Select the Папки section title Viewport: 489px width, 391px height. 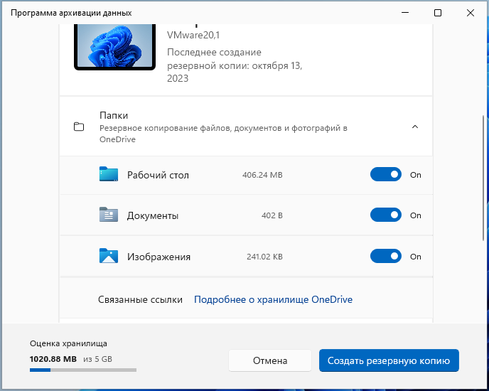114,115
